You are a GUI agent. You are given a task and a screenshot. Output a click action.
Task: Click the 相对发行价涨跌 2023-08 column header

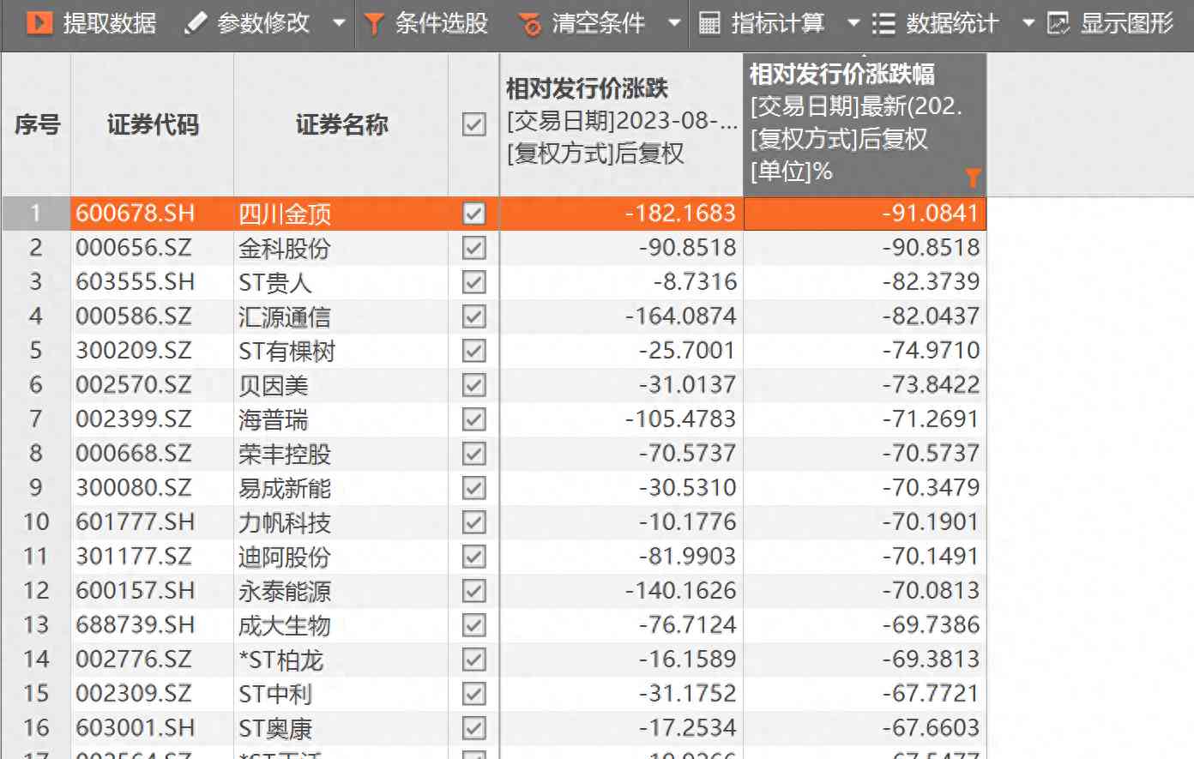pyautogui.click(x=621, y=124)
